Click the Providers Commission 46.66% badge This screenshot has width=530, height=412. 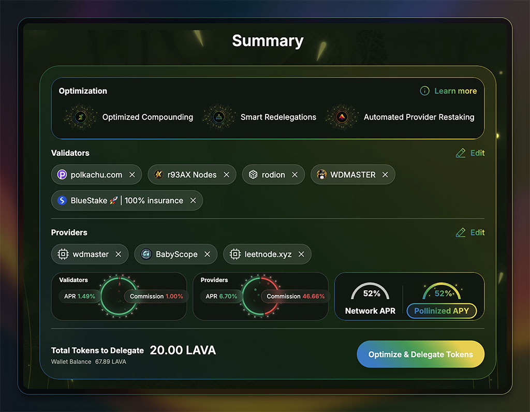coord(295,297)
